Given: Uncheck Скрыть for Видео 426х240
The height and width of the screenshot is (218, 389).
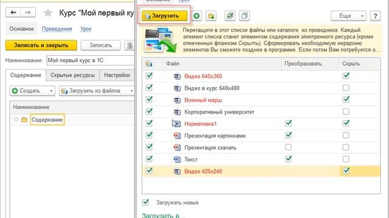Looking at the screenshot, I should (346, 171).
